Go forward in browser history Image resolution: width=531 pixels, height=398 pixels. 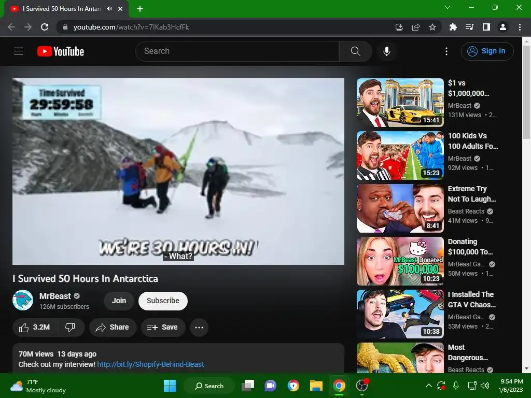point(28,27)
